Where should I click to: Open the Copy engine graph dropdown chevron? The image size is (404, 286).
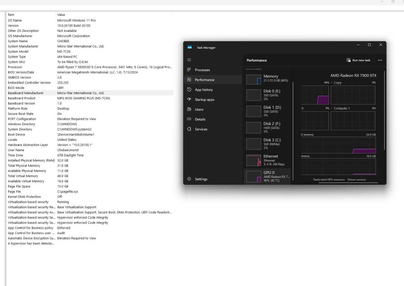pyautogui.click(x=332, y=83)
